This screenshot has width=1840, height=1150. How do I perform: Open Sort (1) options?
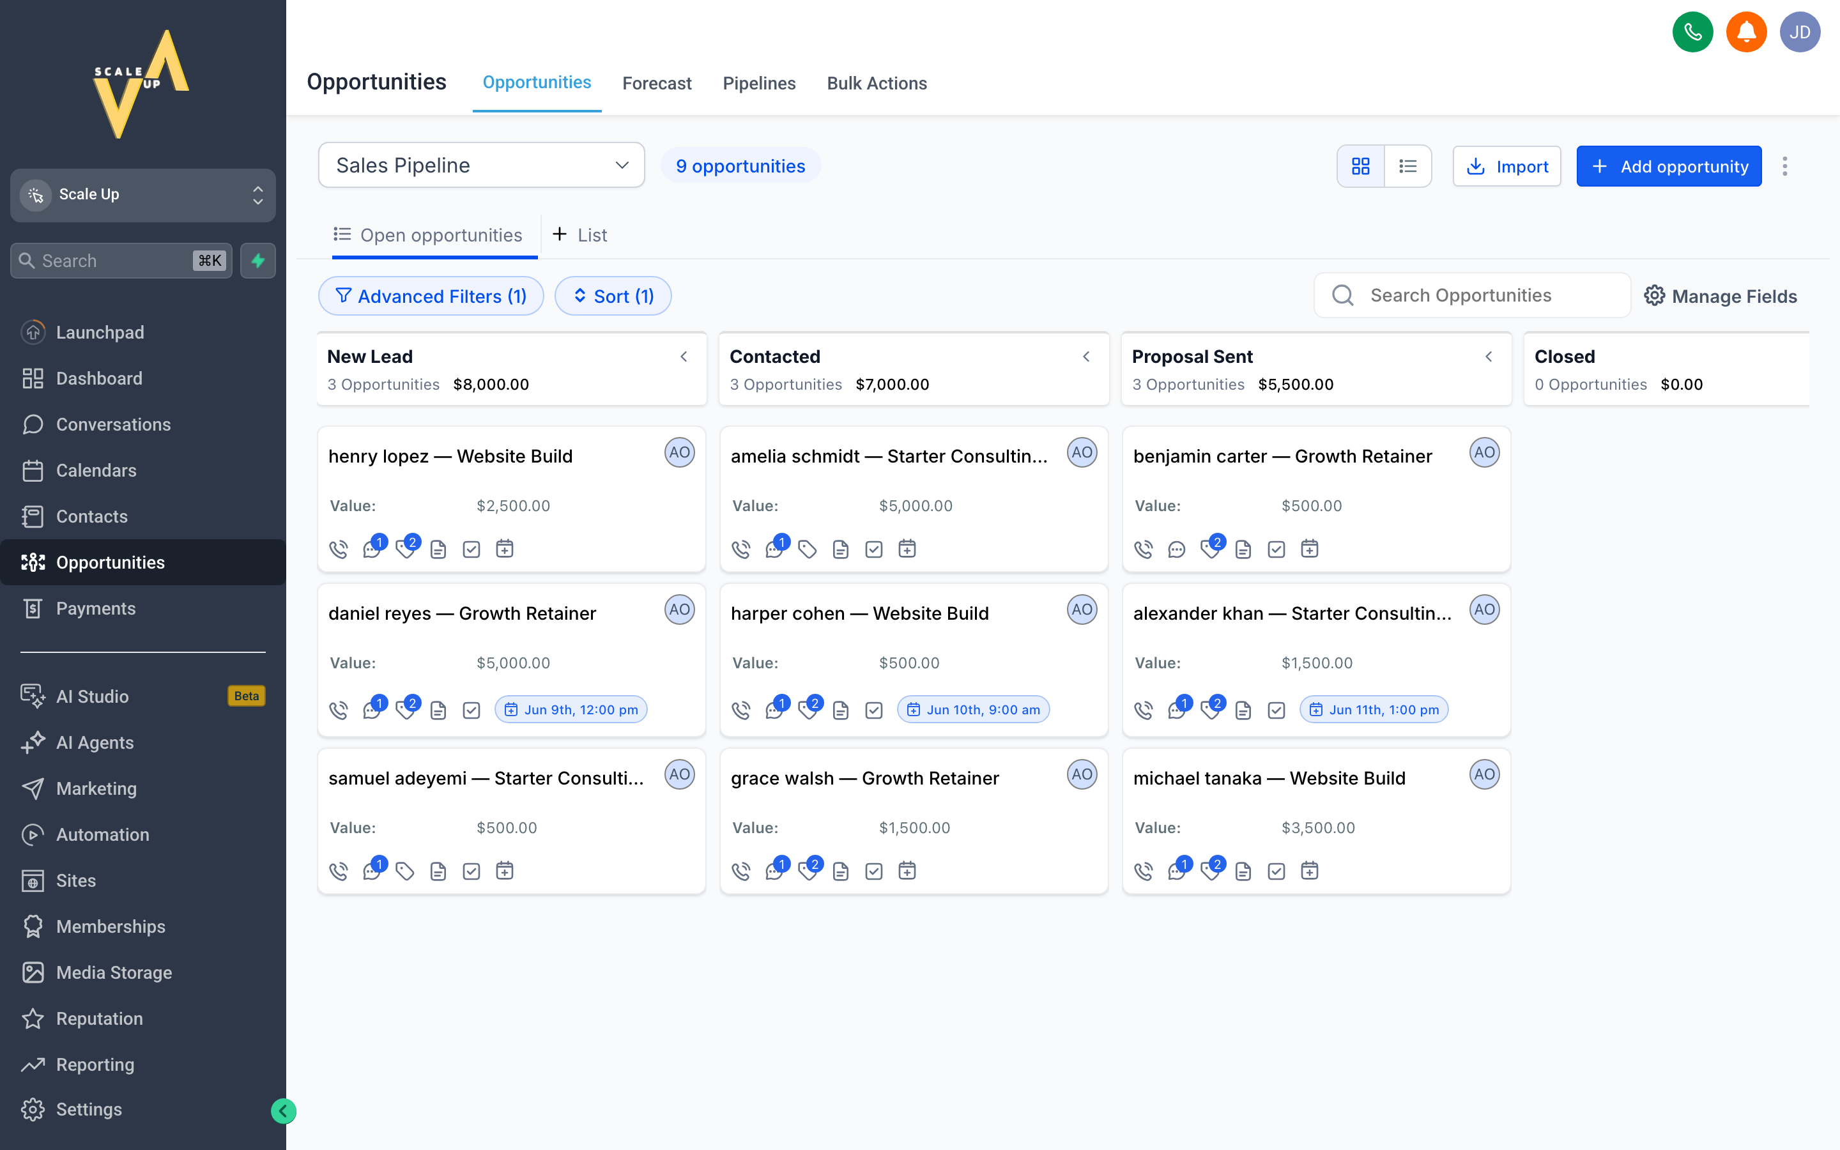click(613, 296)
